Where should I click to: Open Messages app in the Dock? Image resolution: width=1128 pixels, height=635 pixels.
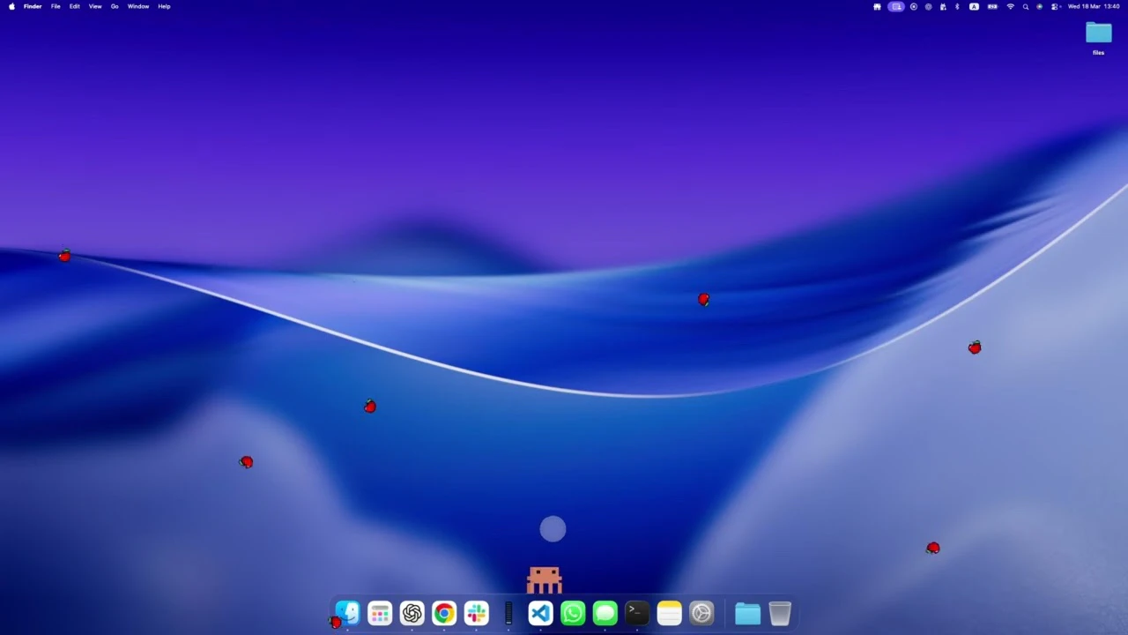605,613
